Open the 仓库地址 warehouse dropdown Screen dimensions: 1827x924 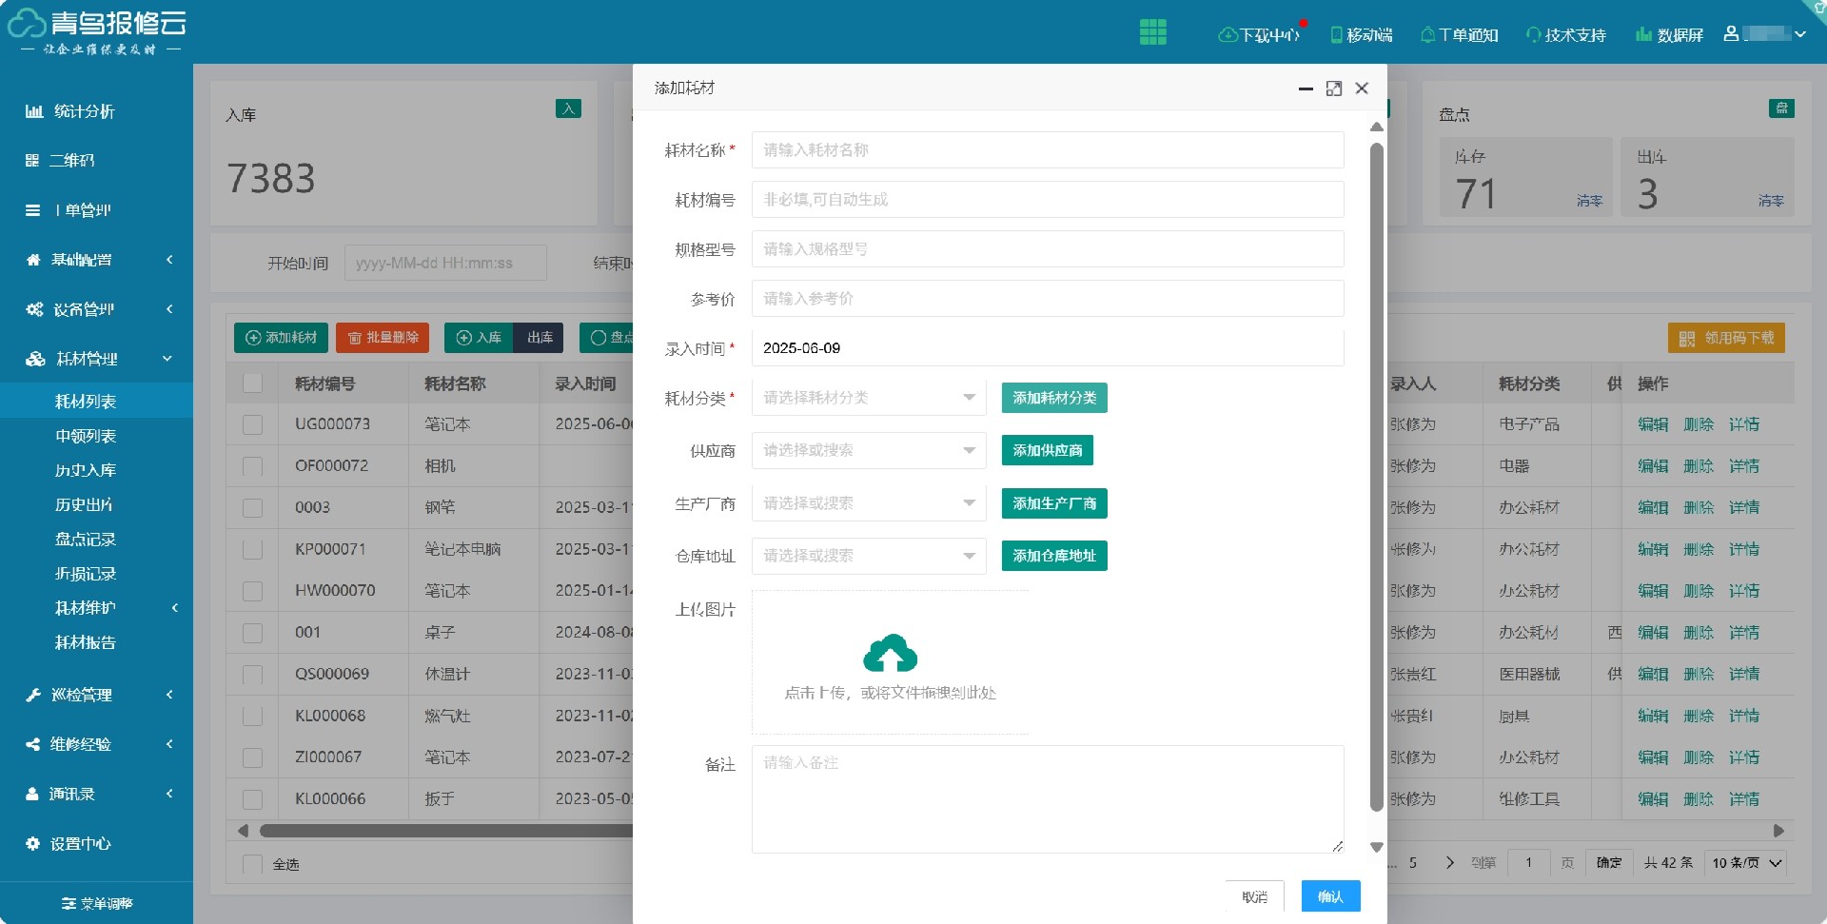869,556
